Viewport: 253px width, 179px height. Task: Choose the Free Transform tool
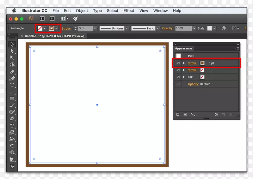12,146
